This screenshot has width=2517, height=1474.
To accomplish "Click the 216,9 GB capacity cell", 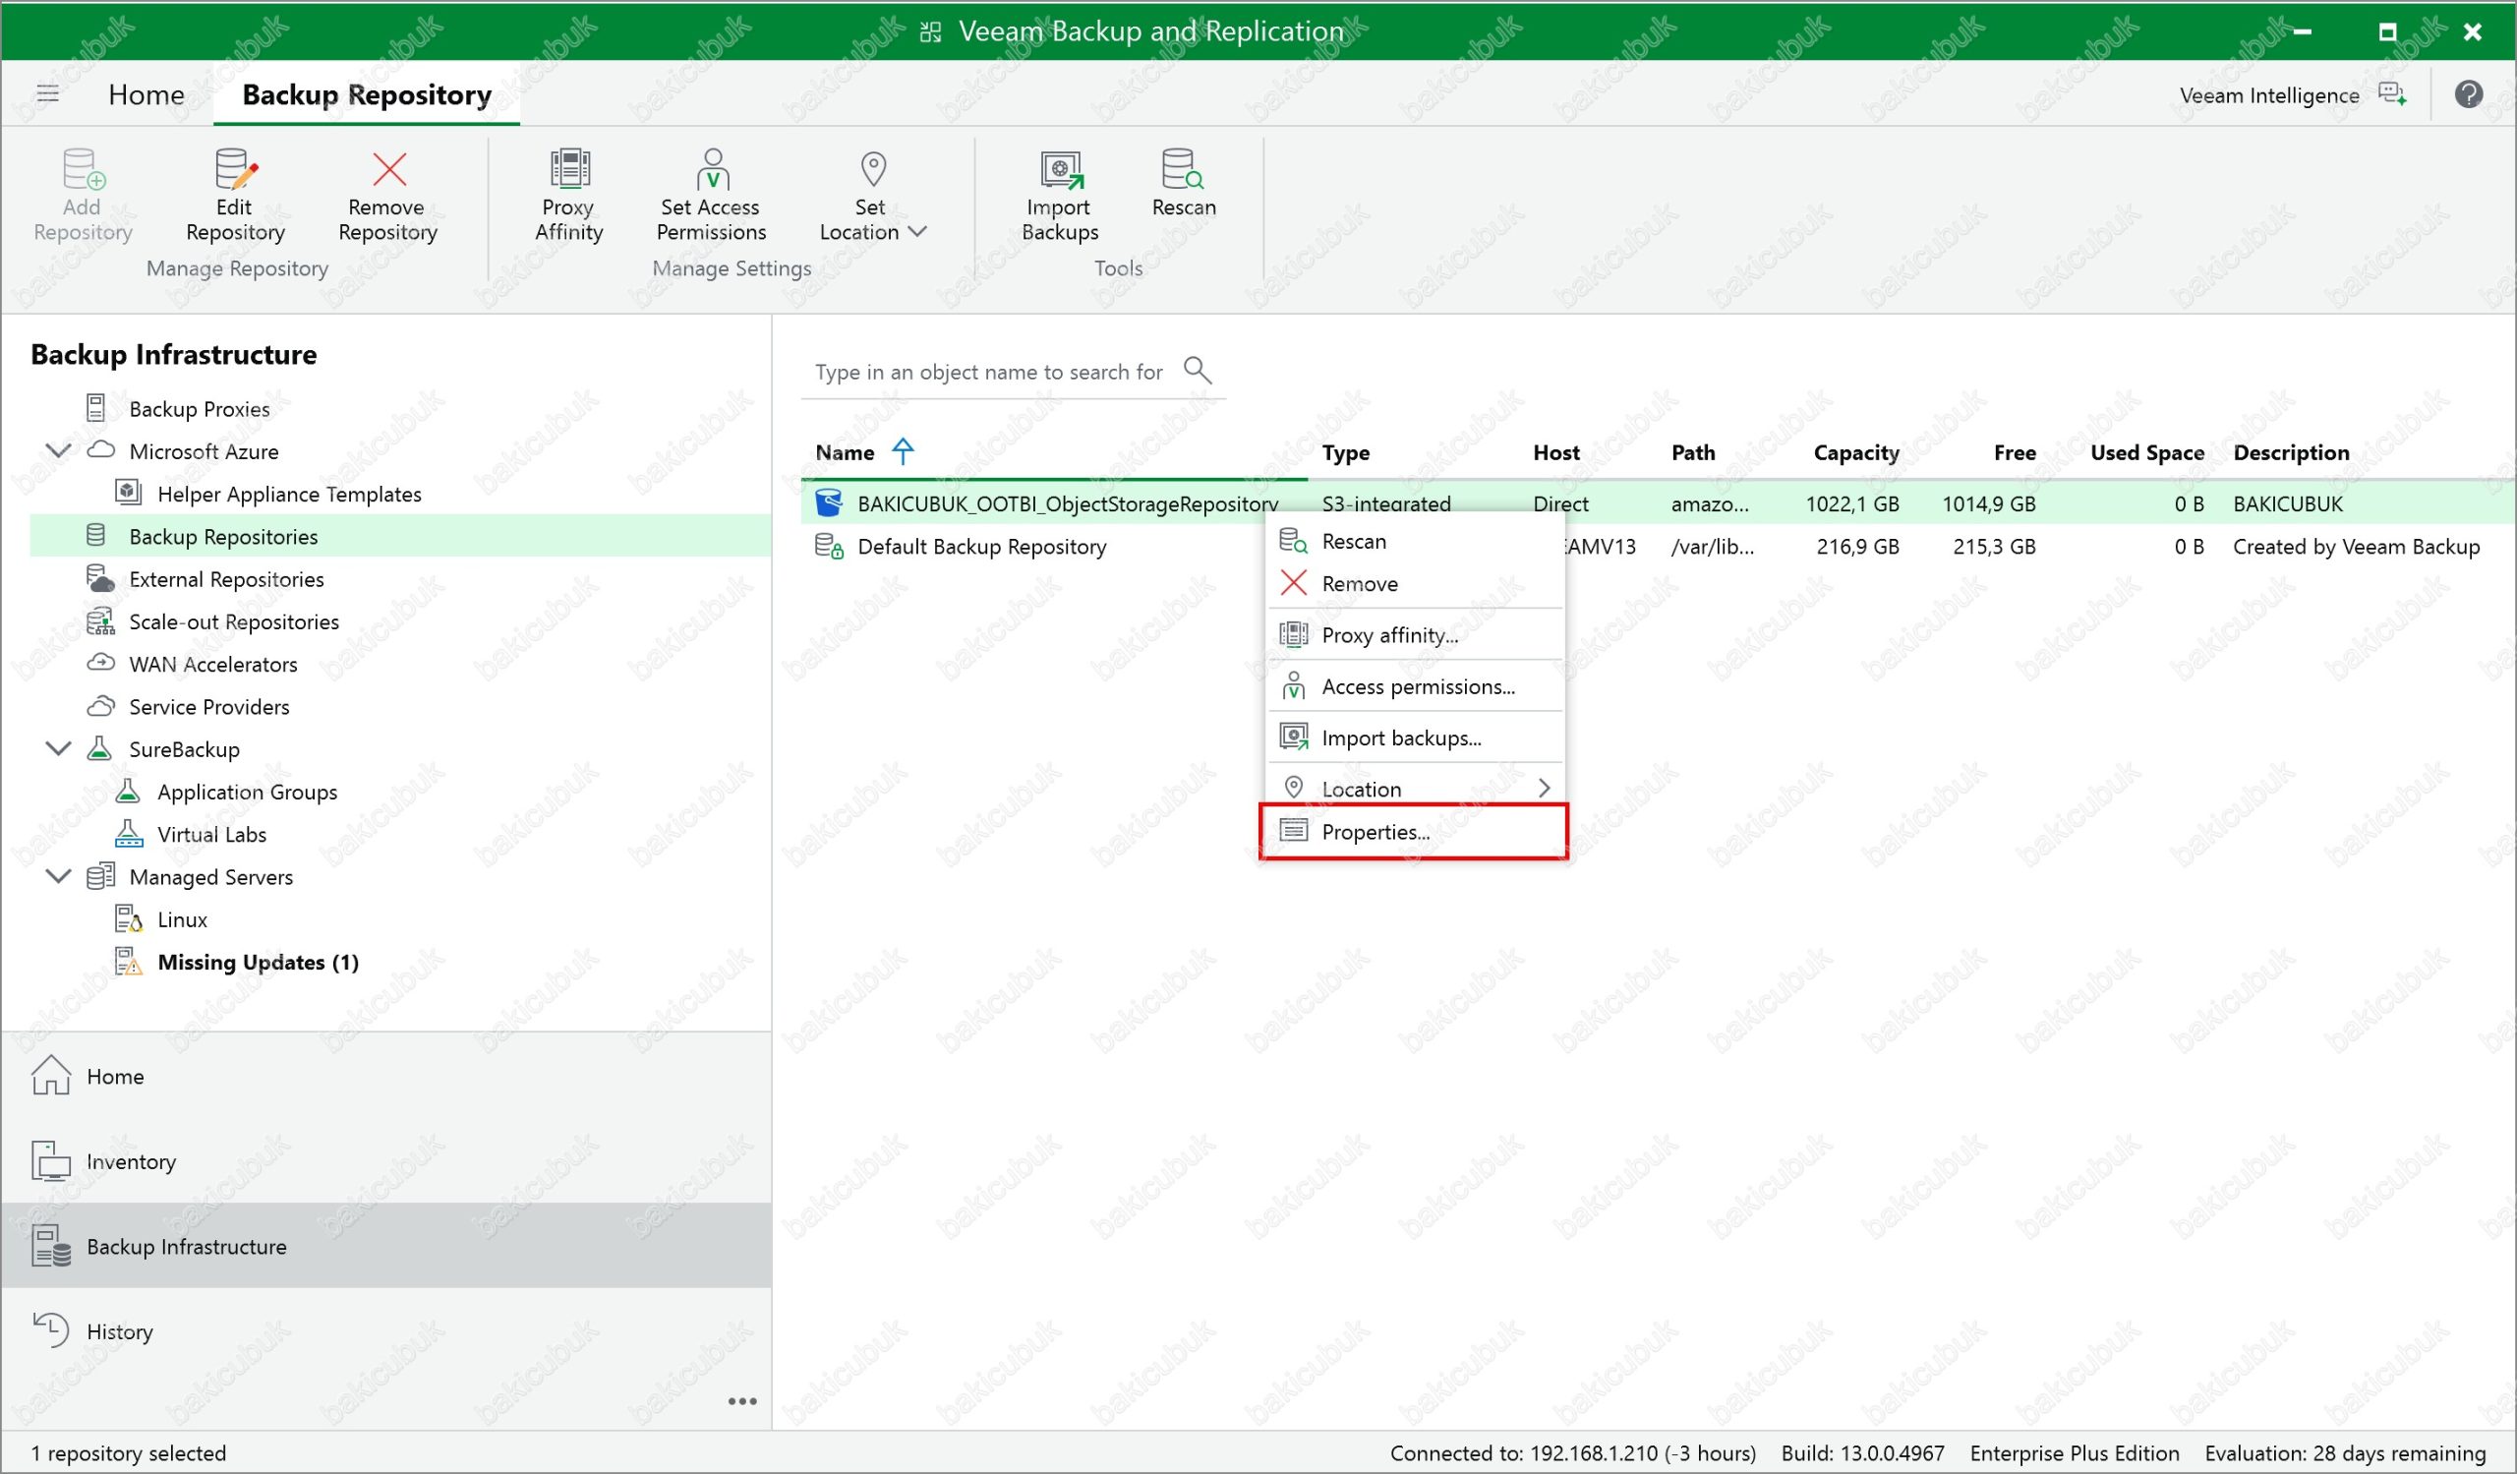I will pyautogui.click(x=1858, y=547).
